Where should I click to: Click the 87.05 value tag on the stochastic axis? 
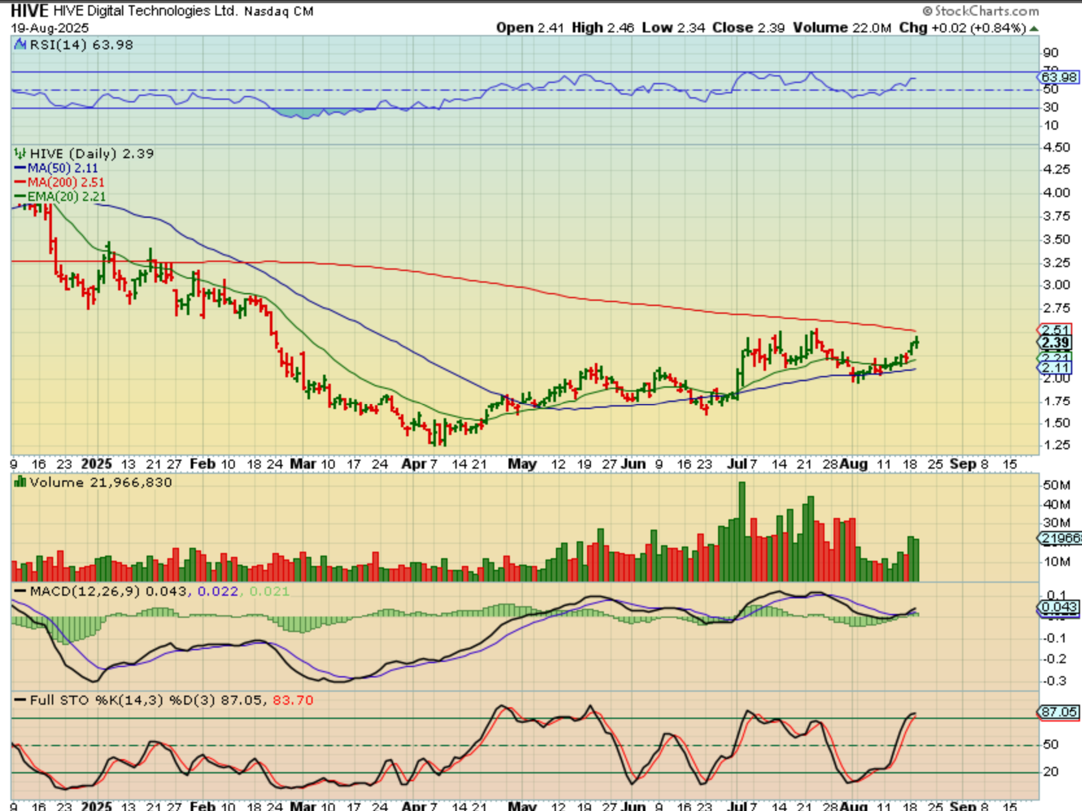[x=1059, y=712]
